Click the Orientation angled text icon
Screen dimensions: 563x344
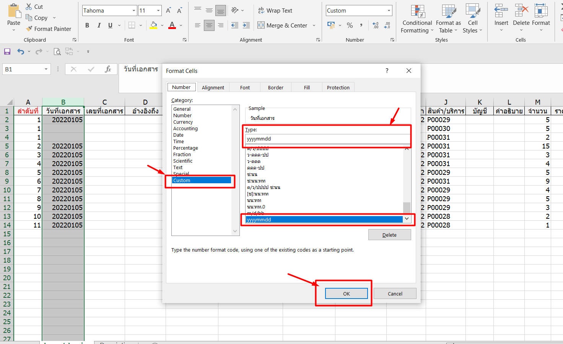(235, 10)
